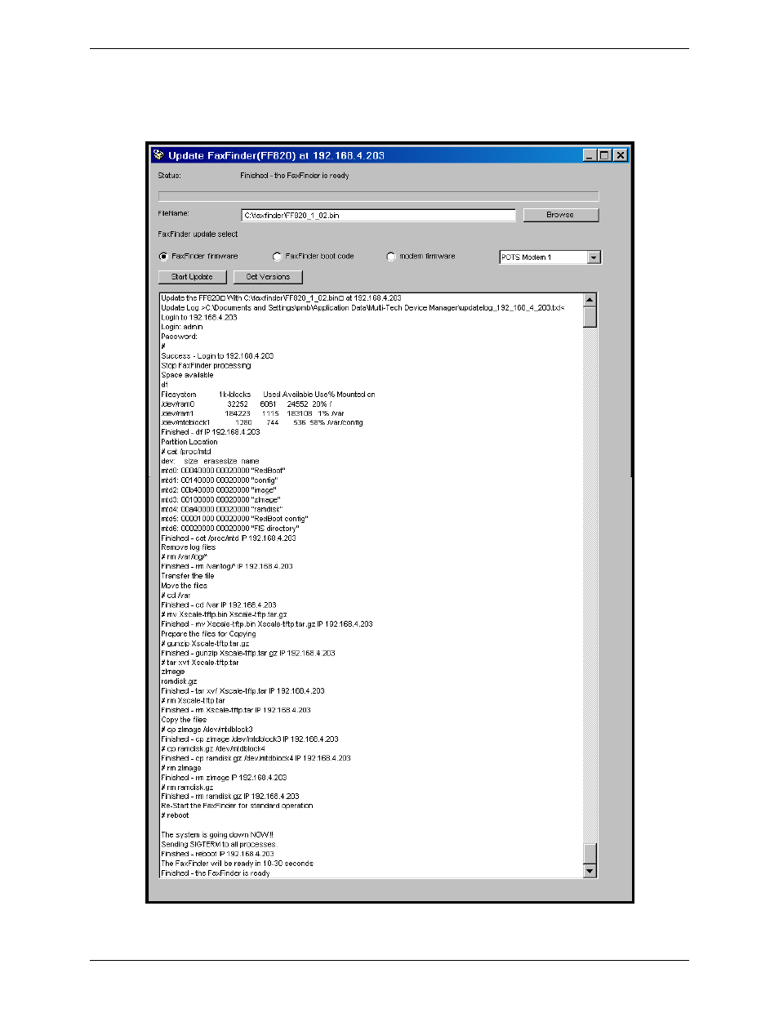Screen dimensions: 779x1009
Task: Click the Update FaxFinder title bar icon
Action: [158, 155]
